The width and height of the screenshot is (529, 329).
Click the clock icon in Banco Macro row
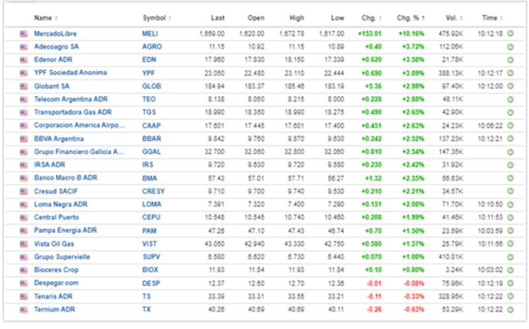point(510,178)
